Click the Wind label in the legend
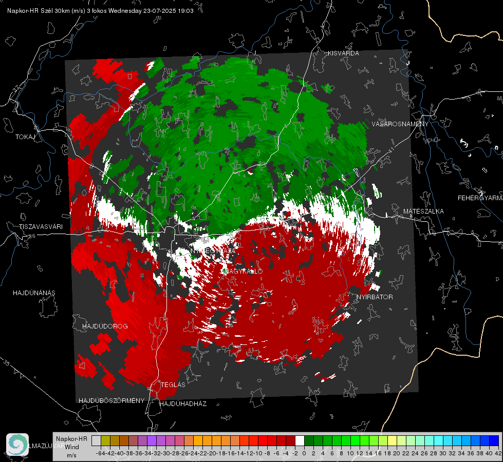This screenshot has width=503, height=462. [x=72, y=447]
